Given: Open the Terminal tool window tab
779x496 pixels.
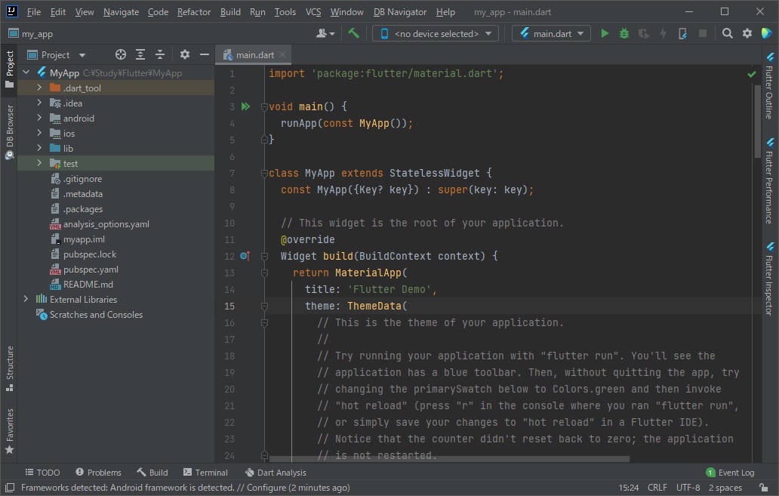Looking at the screenshot, I should coord(204,473).
